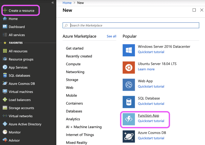This screenshot has width=205, height=145.
Task: Click the favorites star icon in sidebar
Action: point(5,43)
